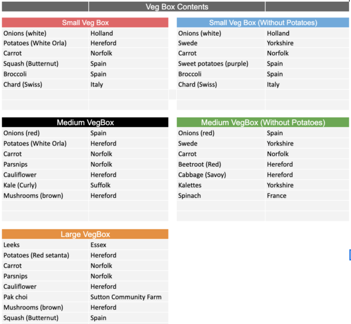
Task: Select the blue Small Veg Box (Without Potatoes) header
Action: tap(263, 23)
